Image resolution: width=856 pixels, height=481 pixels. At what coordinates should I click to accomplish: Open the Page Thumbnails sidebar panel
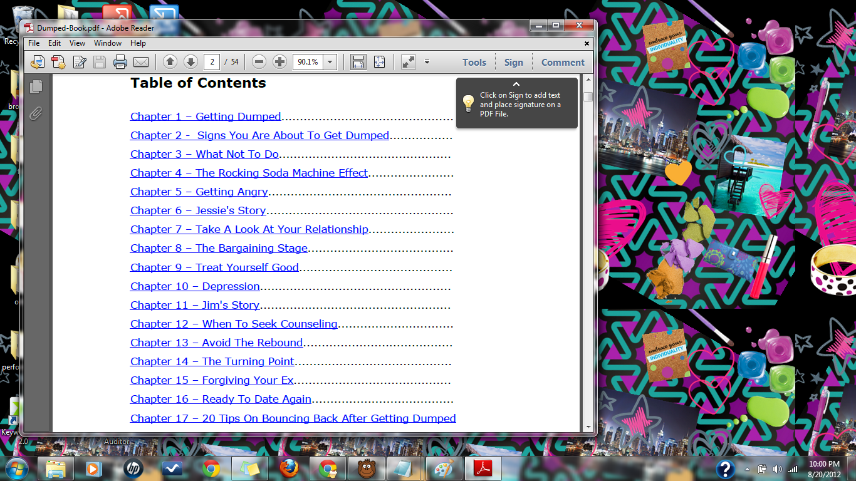tap(36, 87)
